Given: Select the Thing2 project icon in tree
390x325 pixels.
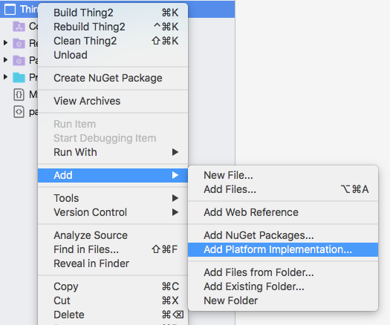Looking at the screenshot, I should (10, 10).
